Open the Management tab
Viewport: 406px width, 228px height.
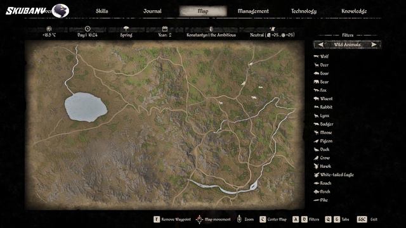pyautogui.click(x=253, y=11)
